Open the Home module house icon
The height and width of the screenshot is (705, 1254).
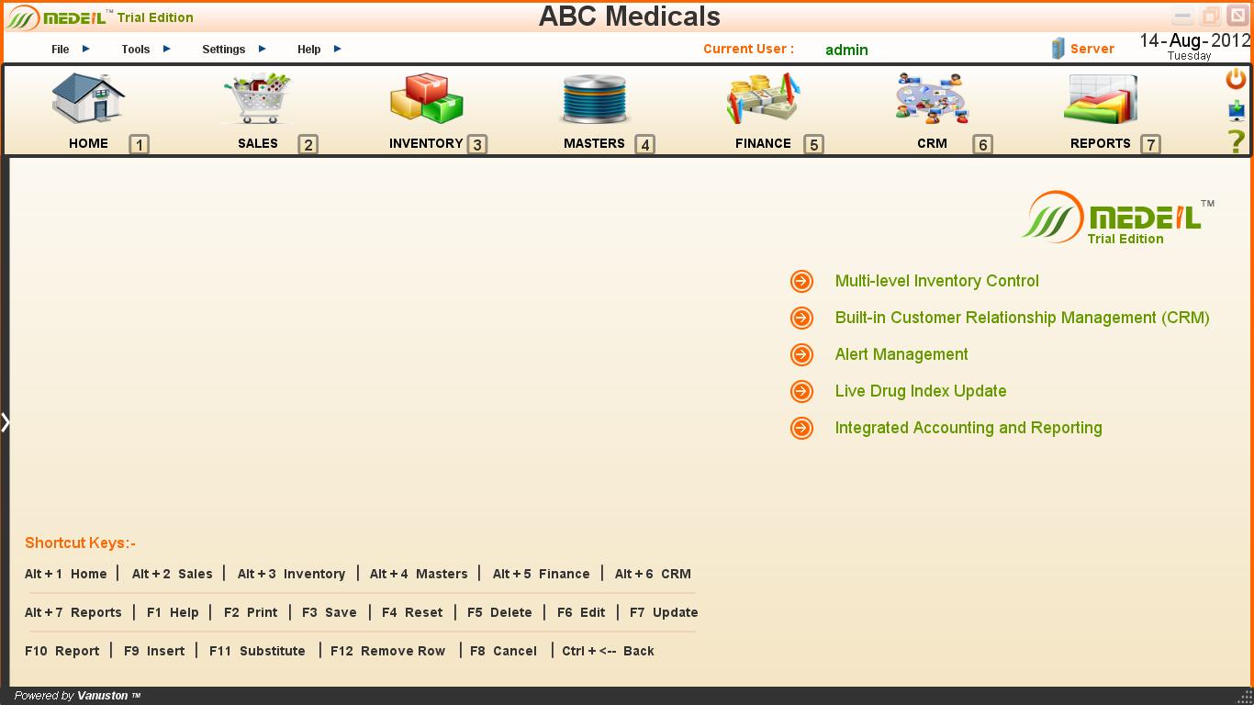tap(88, 98)
